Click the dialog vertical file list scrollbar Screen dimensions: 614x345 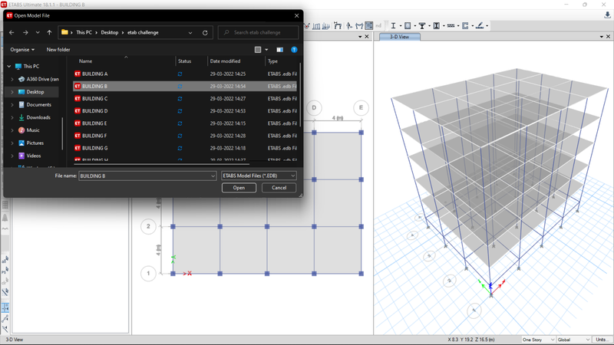[300, 94]
